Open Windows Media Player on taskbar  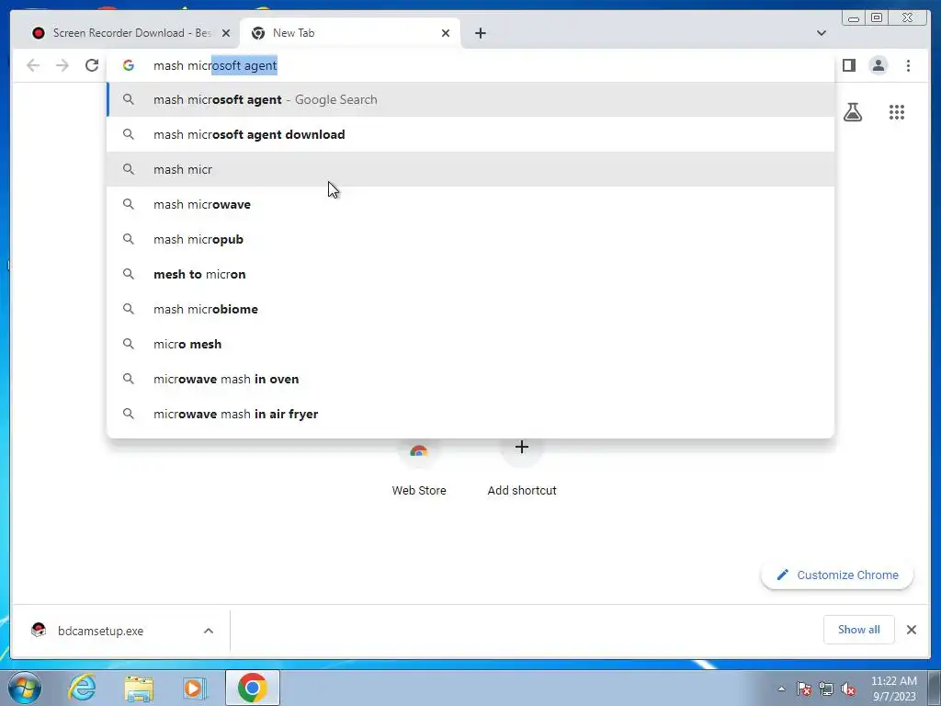click(195, 688)
